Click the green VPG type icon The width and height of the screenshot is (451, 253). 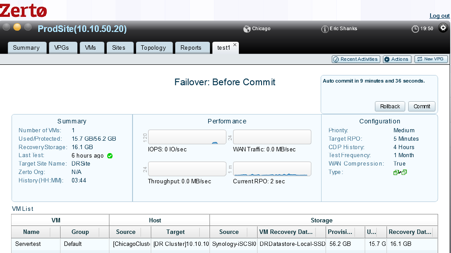tap(400, 172)
